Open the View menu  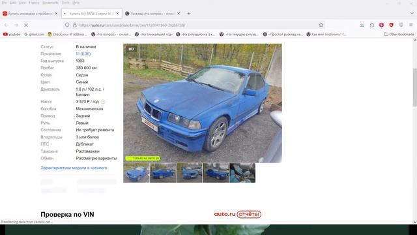point(22,3)
